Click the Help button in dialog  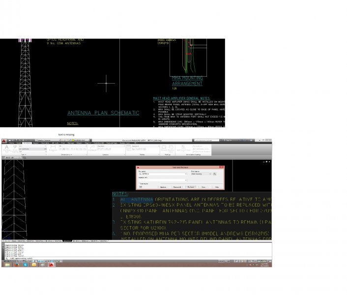click(x=217, y=187)
